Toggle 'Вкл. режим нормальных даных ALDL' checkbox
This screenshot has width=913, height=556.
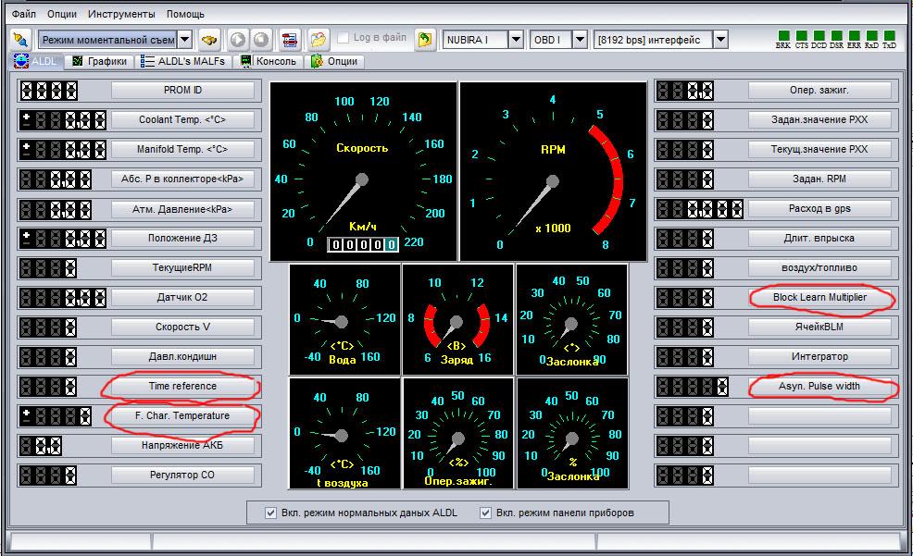point(270,513)
